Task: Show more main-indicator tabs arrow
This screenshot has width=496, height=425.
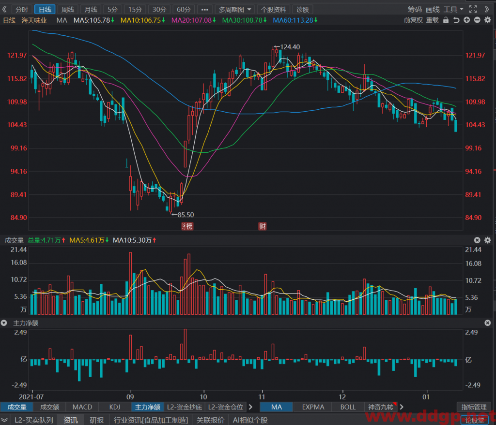Action: [x=402, y=407]
